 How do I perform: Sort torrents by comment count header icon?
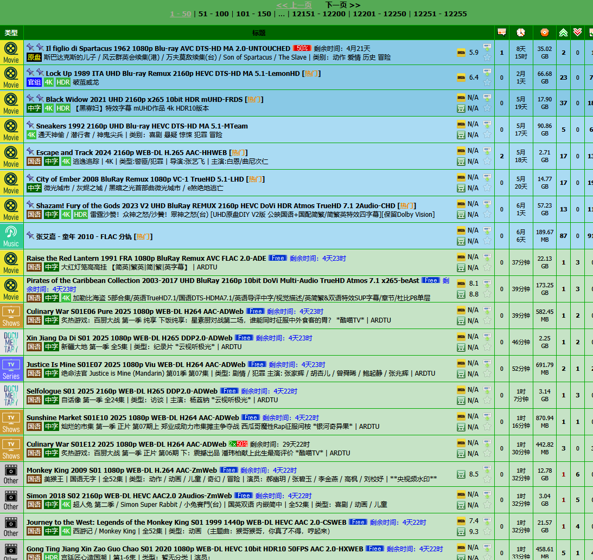click(x=502, y=33)
